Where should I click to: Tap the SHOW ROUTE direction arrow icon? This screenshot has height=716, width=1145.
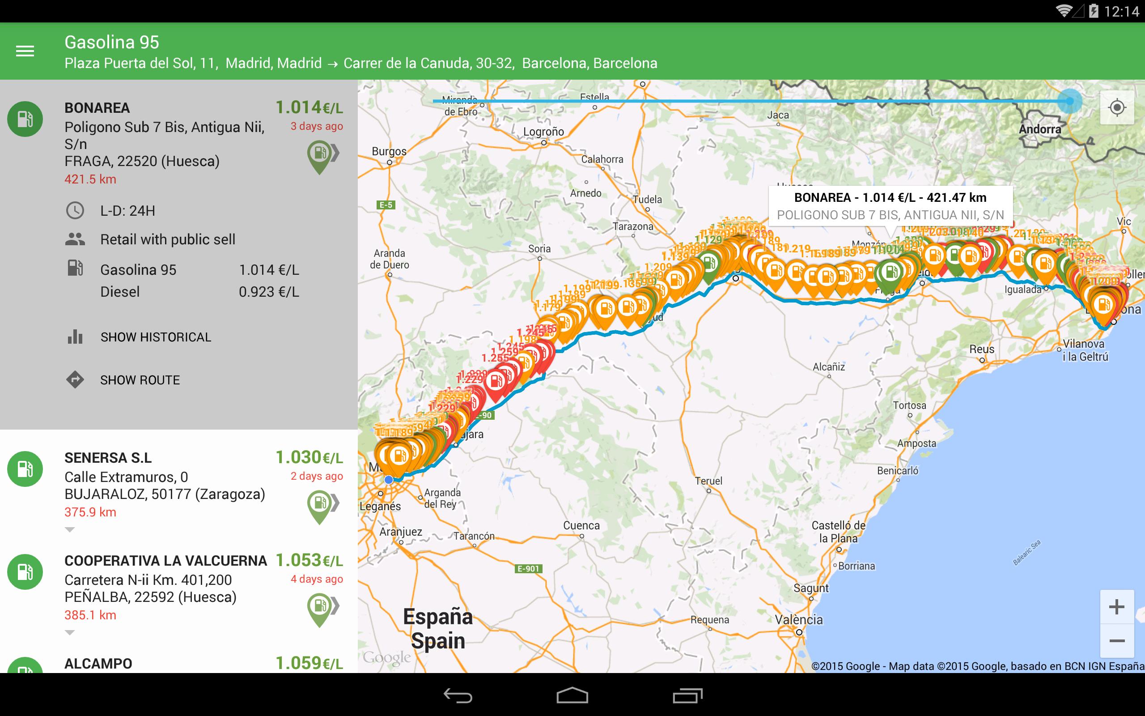(75, 380)
